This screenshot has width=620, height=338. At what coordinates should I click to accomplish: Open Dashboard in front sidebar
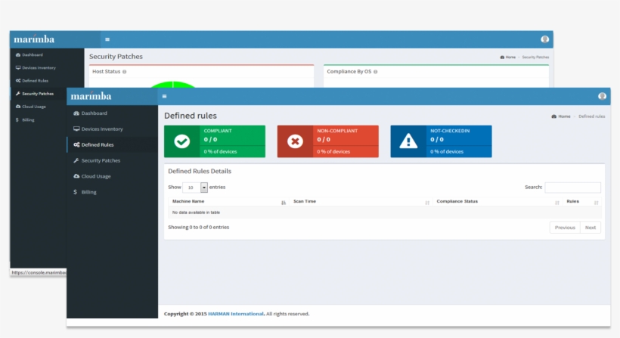tap(94, 113)
